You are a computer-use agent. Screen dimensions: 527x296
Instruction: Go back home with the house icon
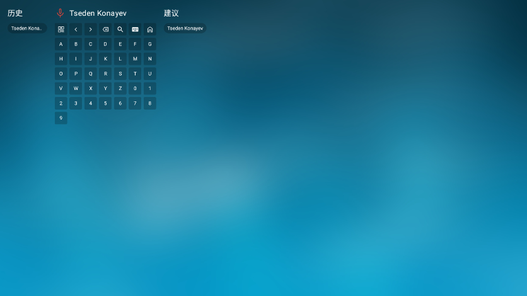pyautogui.click(x=150, y=30)
